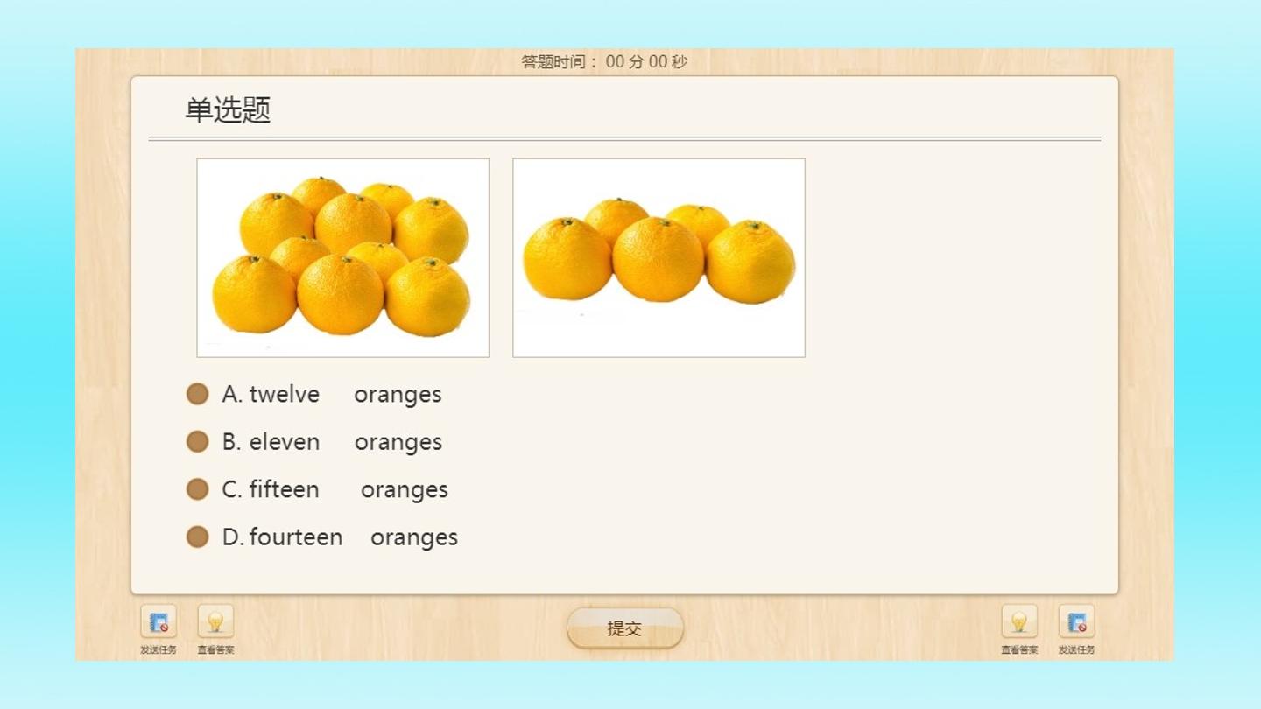Screen dimensions: 1261x709
Task: Choose the radio button for D fourteen
Action: (198, 537)
